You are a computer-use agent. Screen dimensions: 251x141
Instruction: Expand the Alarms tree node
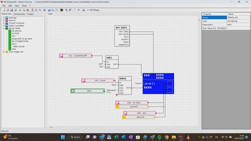coord(4,20)
